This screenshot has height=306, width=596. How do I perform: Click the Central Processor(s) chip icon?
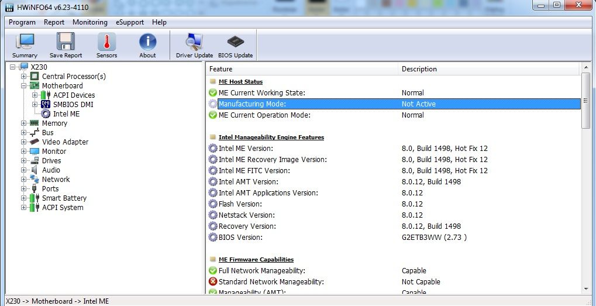point(35,77)
